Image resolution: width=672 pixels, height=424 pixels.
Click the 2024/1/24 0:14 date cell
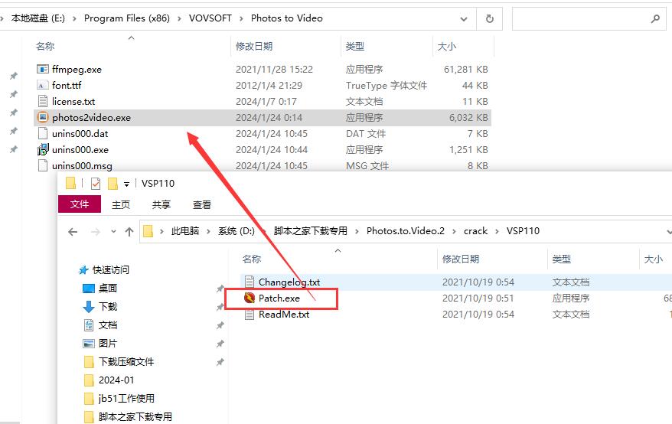(x=269, y=117)
